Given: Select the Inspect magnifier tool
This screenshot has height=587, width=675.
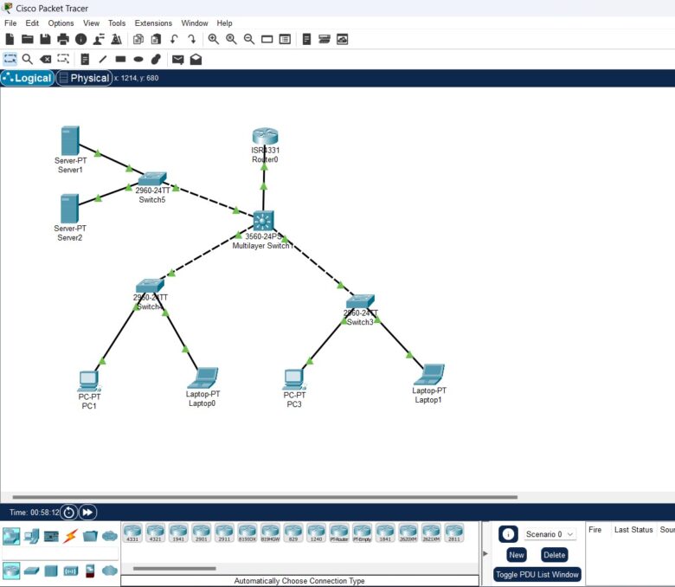Looking at the screenshot, I should (x=27, y=59).
